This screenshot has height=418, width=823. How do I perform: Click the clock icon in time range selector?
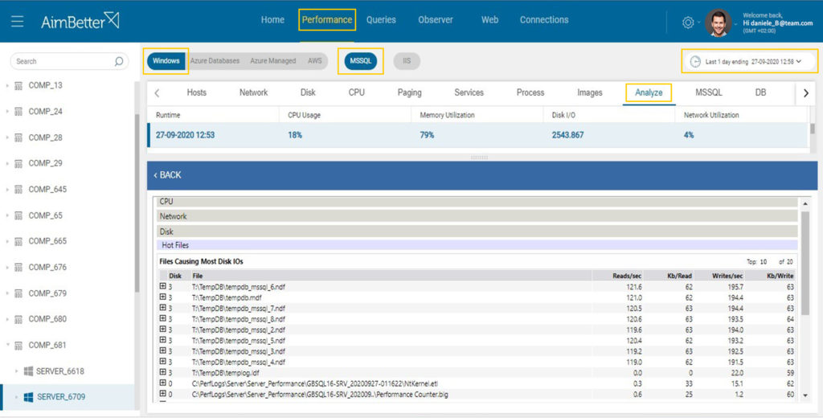pyautogui.click(x=695, y=61)
